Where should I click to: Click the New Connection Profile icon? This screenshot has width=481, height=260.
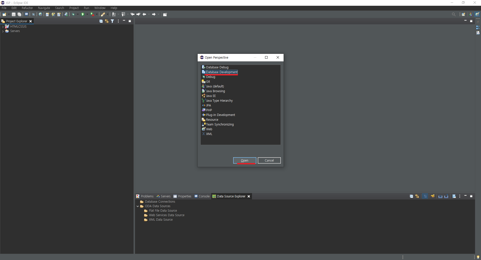433,196
